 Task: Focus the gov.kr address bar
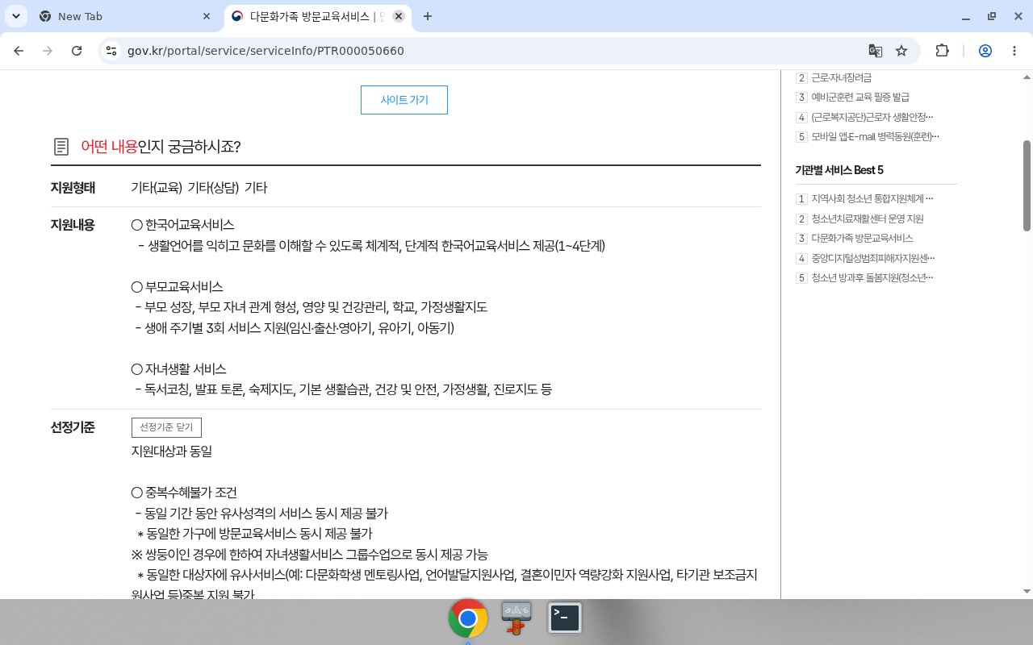492,51
